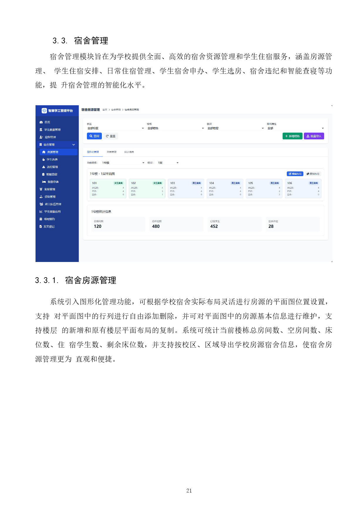Select room 104 card
The image size is (364, 516).
pos(225,188)
